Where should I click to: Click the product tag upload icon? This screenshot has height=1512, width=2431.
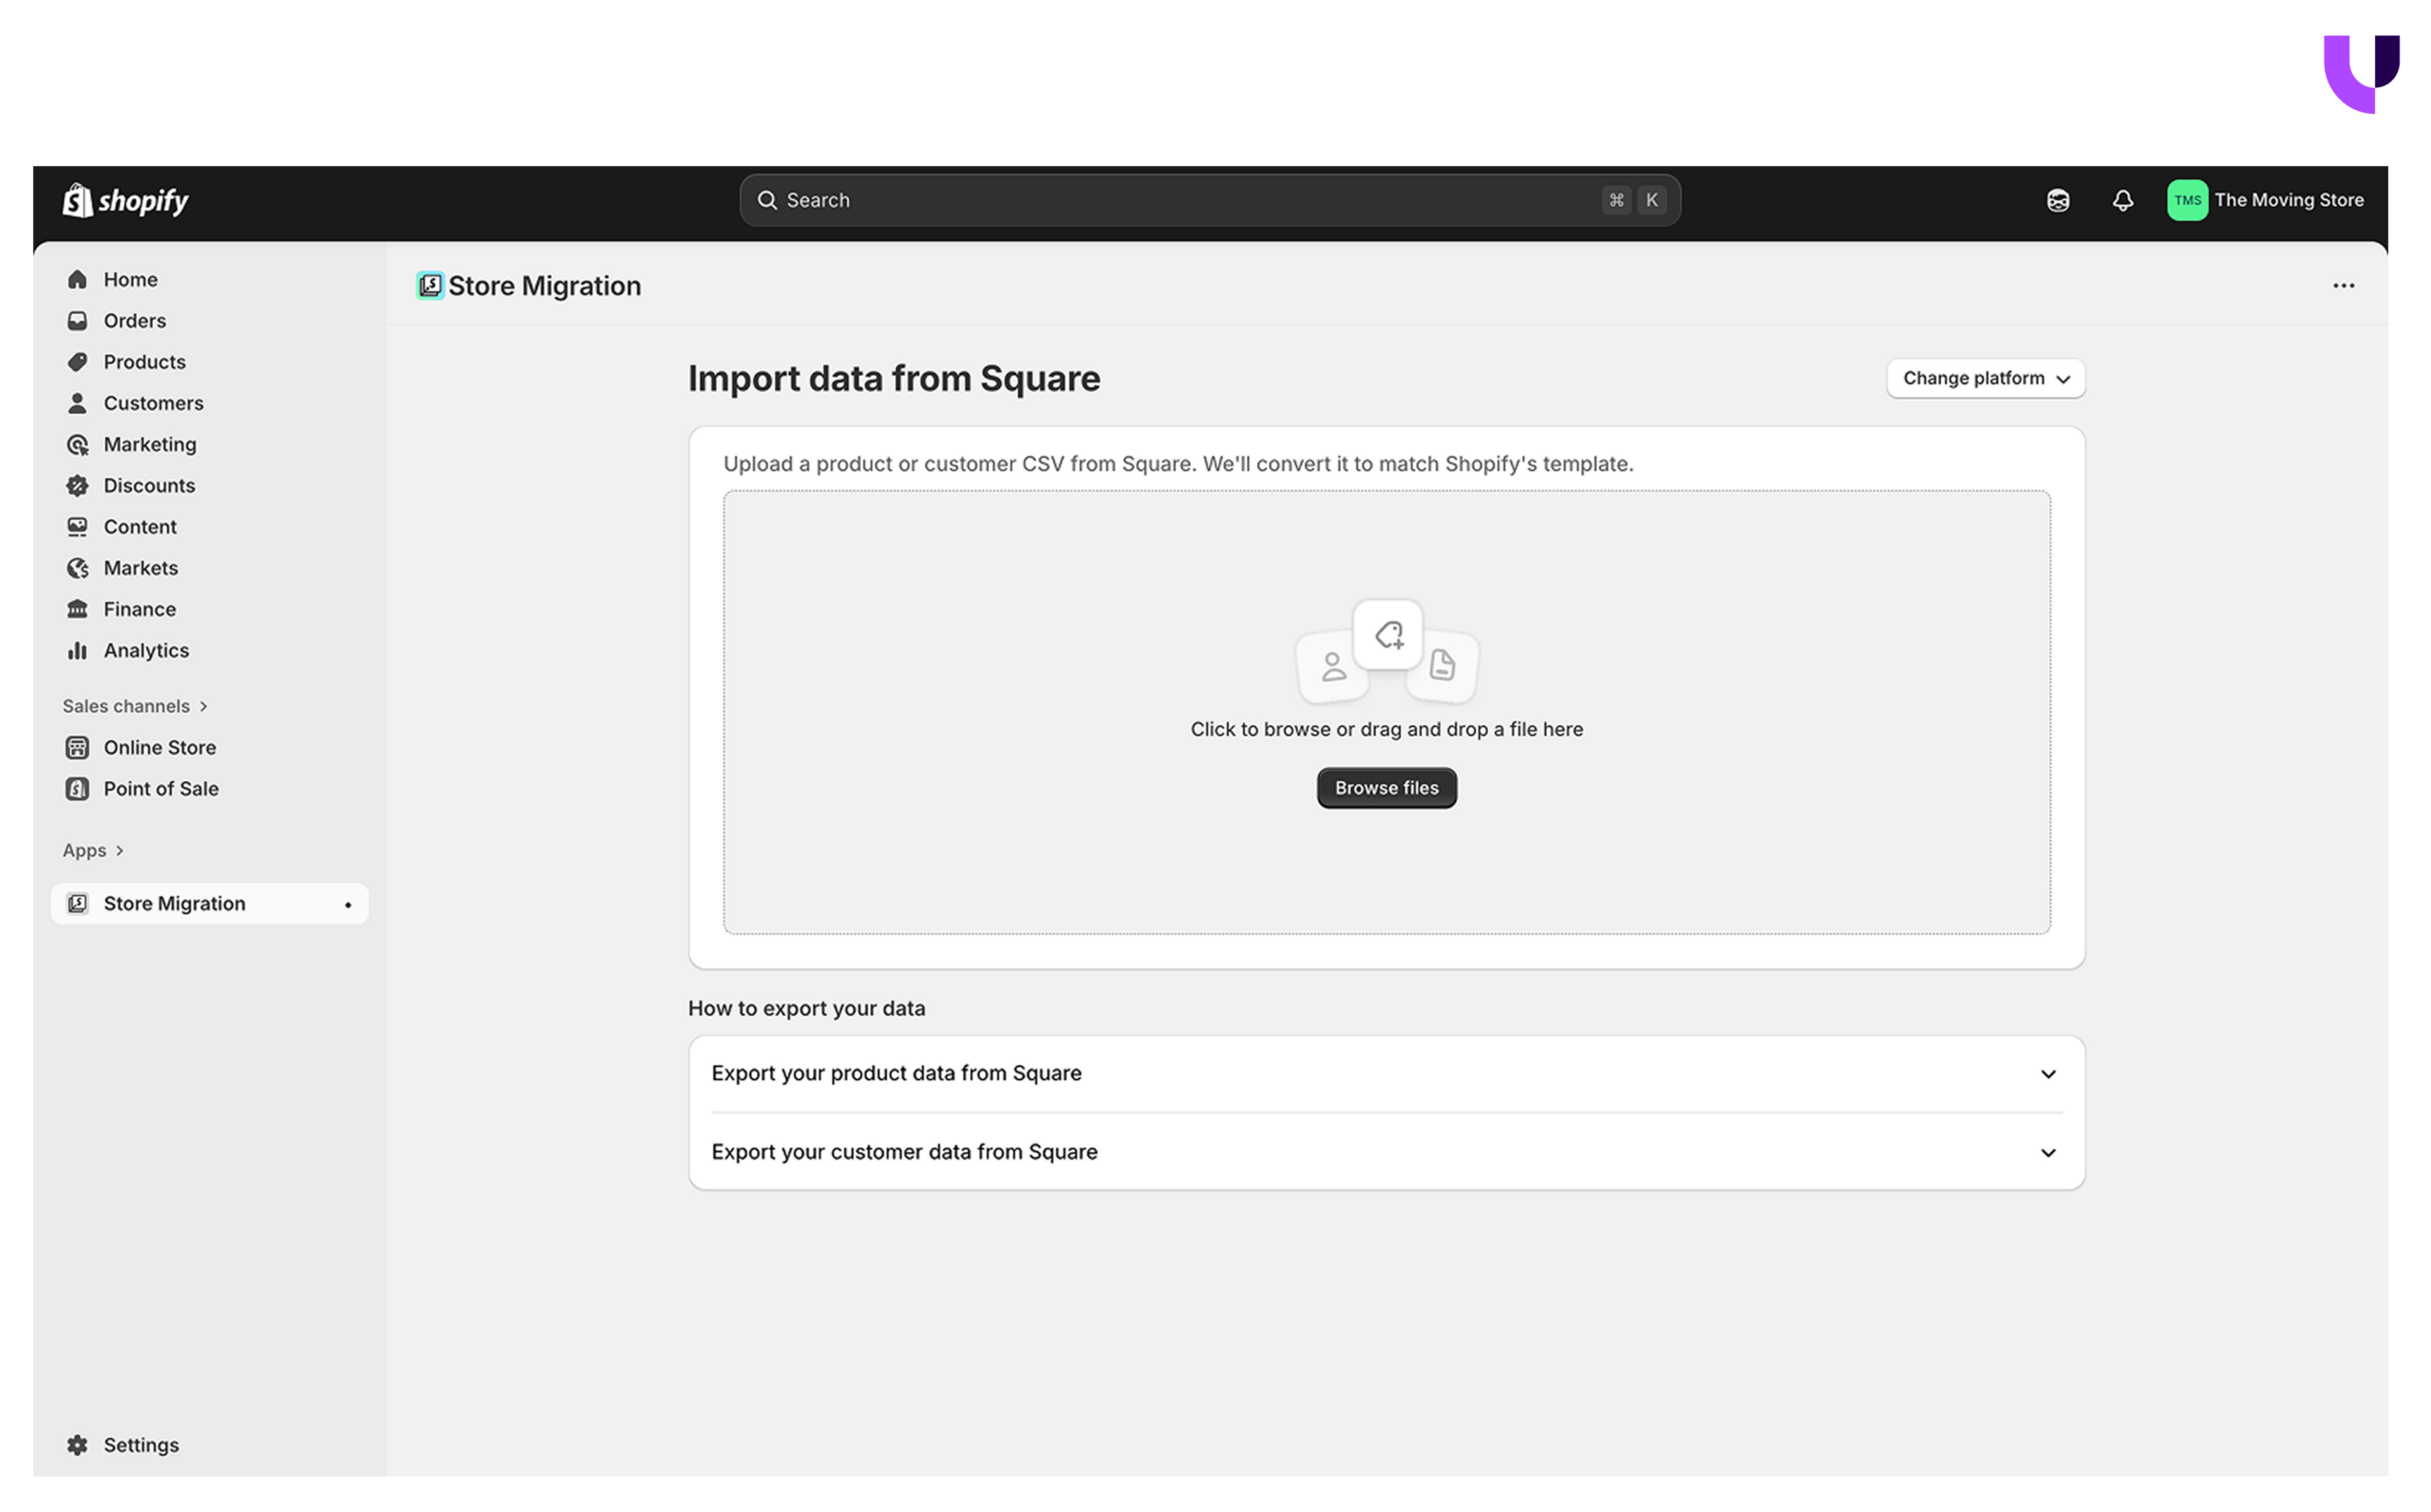click(x=1387, y=634)
